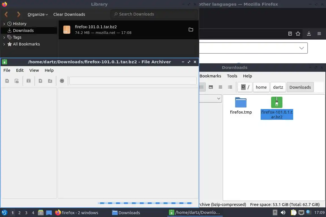Select Tags in the Library sidebar
The image size is (326, 217).
17,37
